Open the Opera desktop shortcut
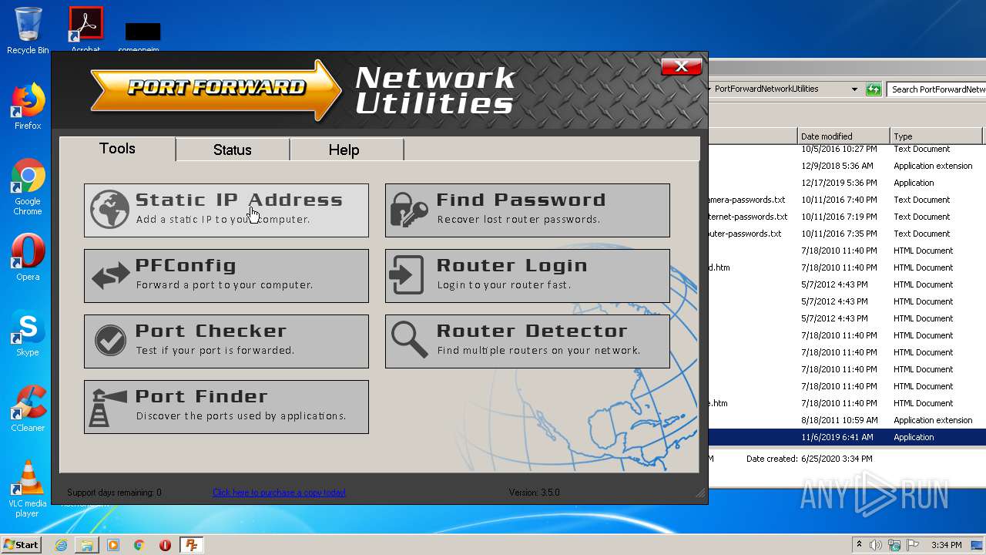Image resolution: width=986 pixels, height=555 pixels. coord(28,257)
